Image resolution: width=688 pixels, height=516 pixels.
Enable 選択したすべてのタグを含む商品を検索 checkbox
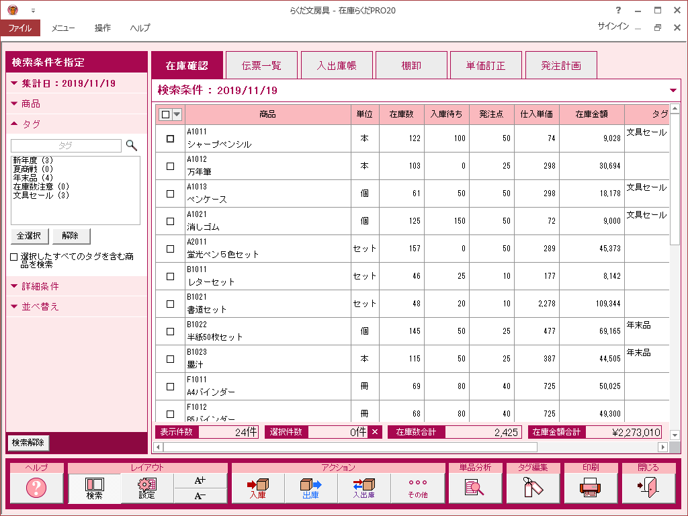[x=14, y=257]
